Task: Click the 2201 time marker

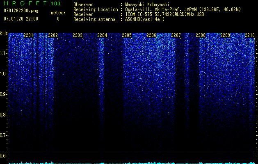Action: pyautogui.click(x=28, y=35)
